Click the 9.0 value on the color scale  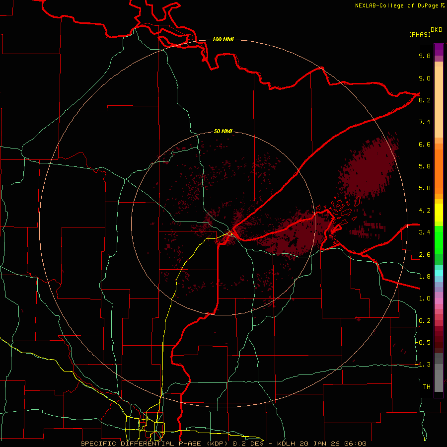(425, 78)
